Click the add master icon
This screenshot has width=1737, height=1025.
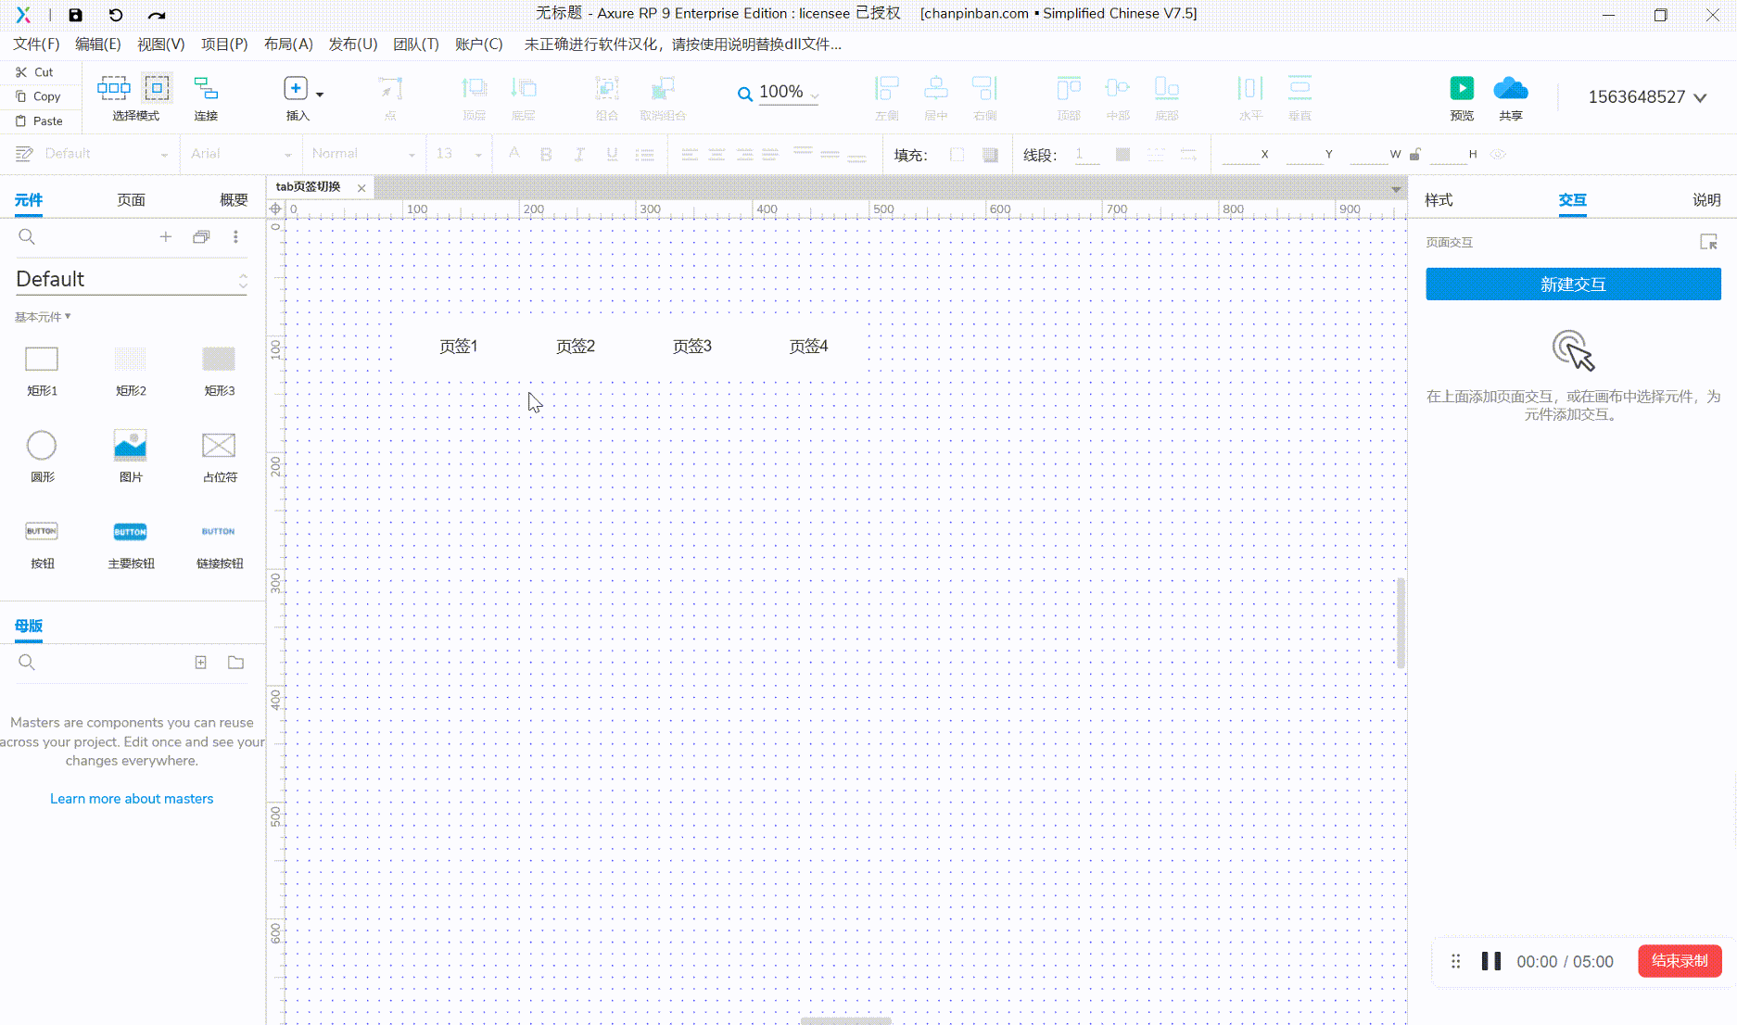200,663
